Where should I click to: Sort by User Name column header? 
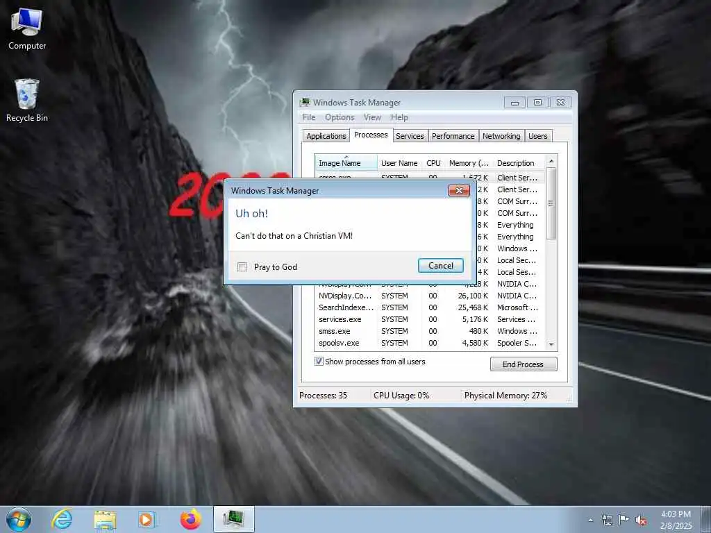(x=399, y=162)
